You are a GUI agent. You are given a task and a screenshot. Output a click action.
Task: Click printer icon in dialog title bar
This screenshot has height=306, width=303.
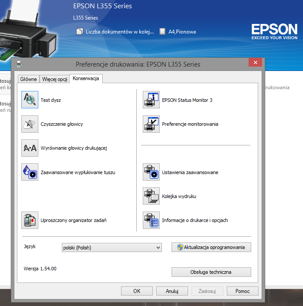[x=19, y=64]
